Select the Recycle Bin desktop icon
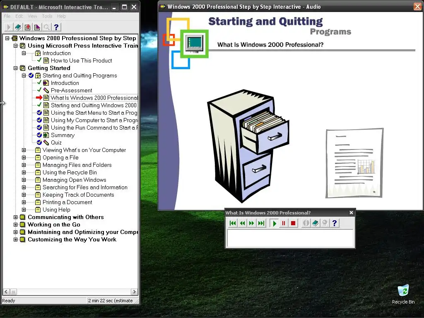 point(403,294)
